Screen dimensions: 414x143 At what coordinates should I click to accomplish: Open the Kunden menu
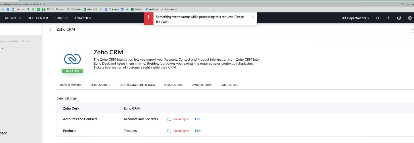[x=61, y=18]
